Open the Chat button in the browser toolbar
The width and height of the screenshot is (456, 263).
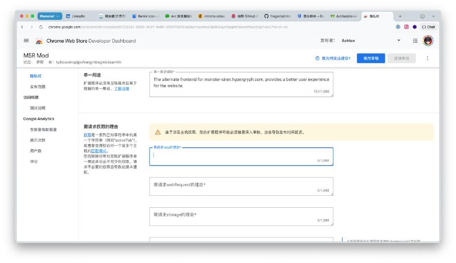tap(429, 27)
